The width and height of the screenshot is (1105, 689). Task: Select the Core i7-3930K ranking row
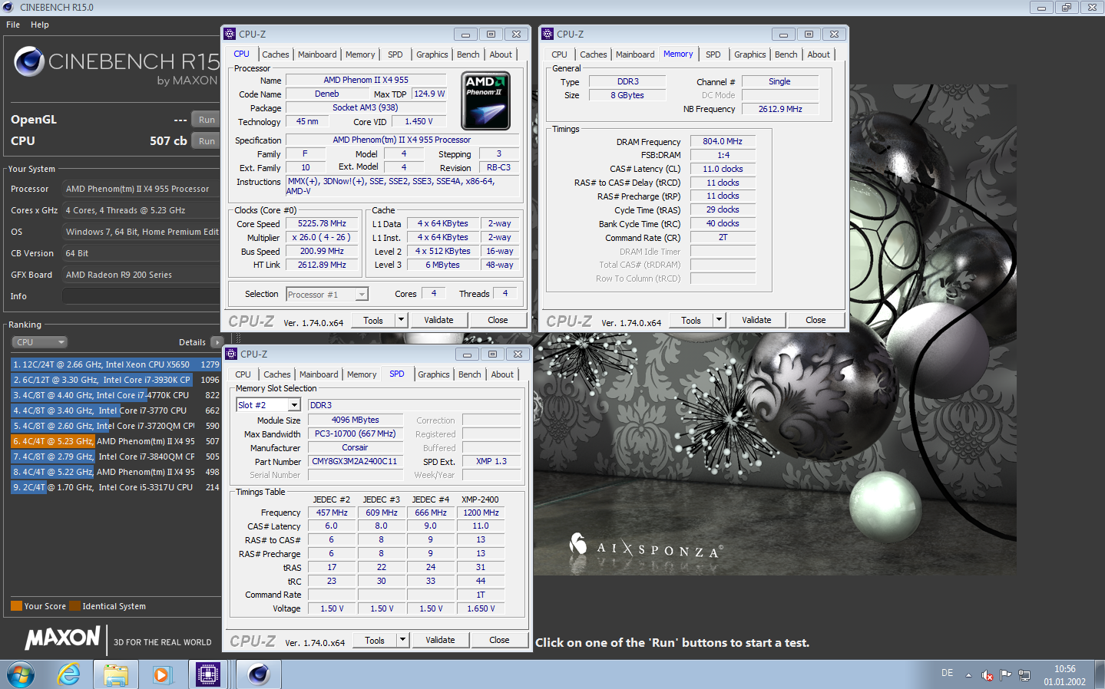tap(116, 380)
